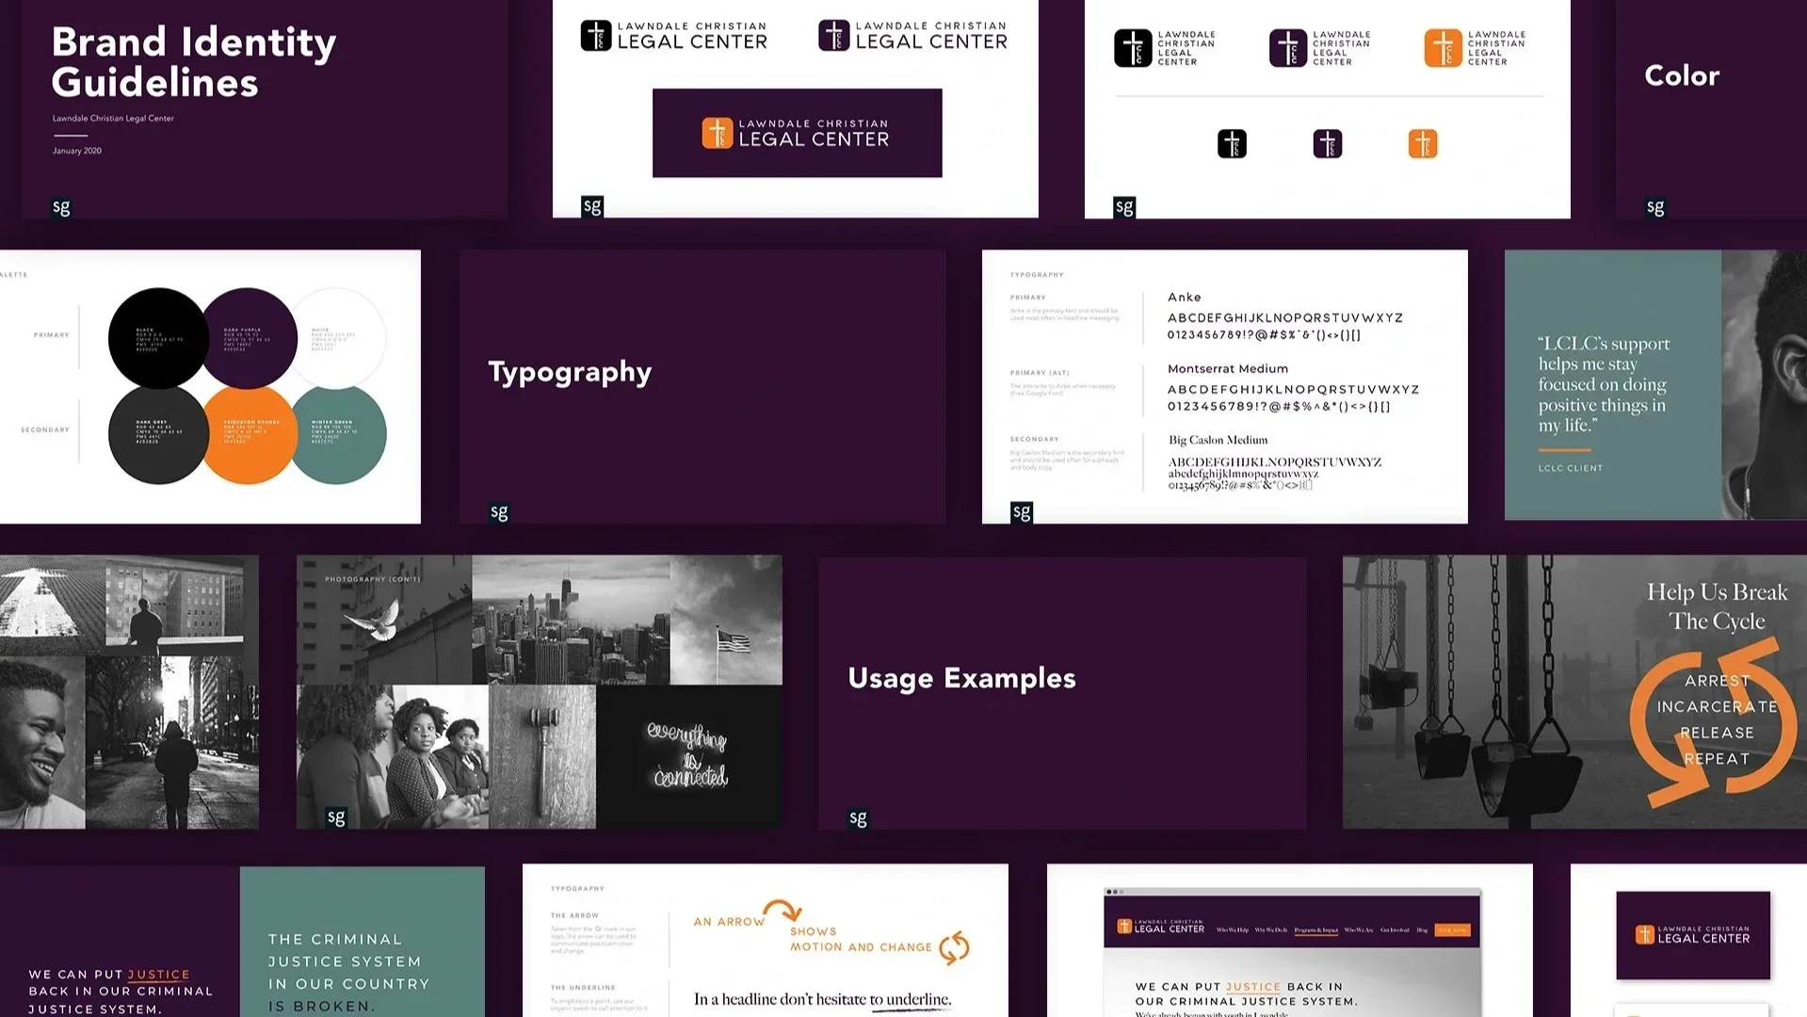This screenshot has height=1017, width=1807.
Task: Click the orange cycle arrows after 'MOTION AND CHANGE'
Action: coord(955,947)
